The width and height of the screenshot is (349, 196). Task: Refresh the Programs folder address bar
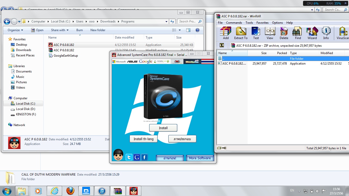point(172,21)
